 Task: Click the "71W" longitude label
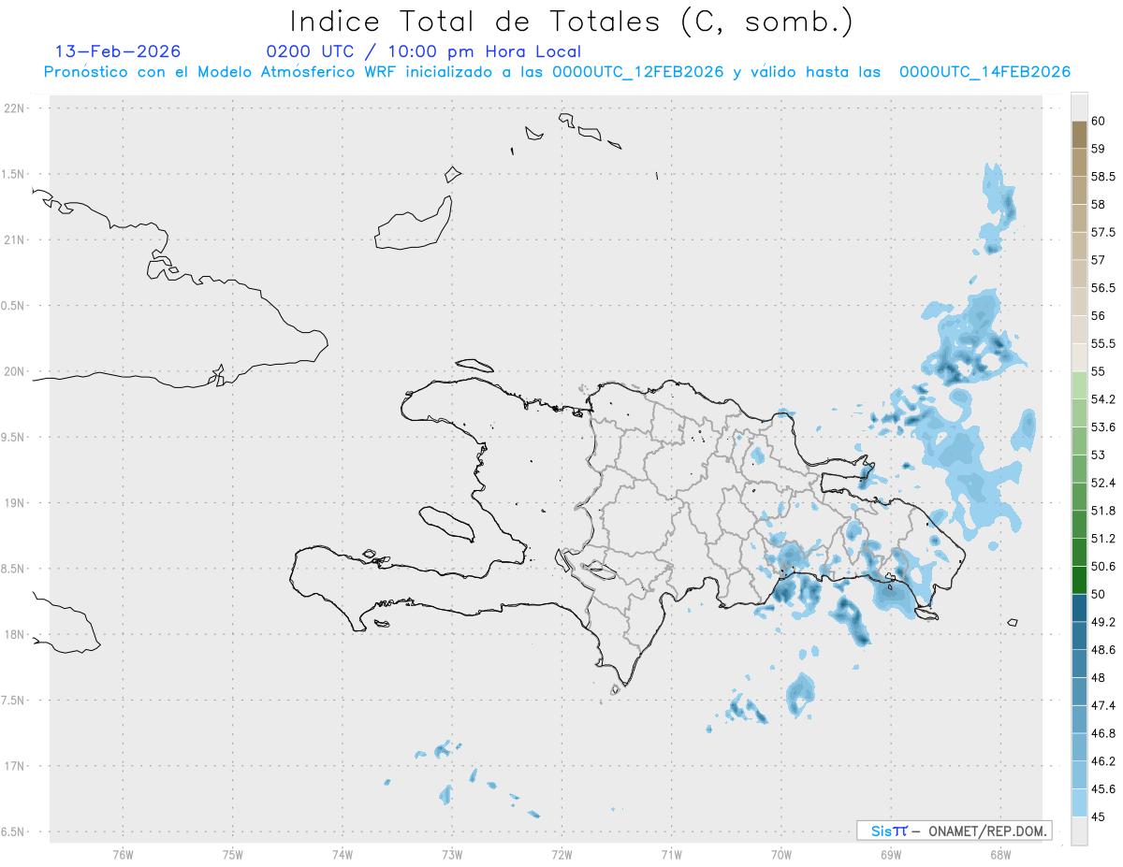[671, 854]
